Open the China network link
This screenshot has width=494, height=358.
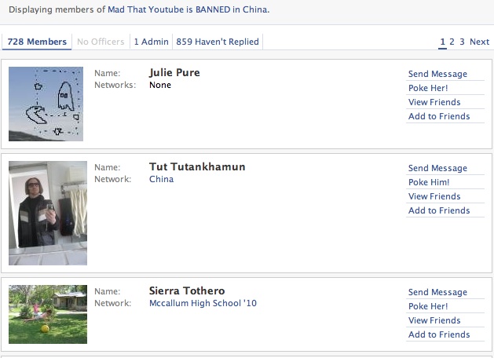coord(161,179)
